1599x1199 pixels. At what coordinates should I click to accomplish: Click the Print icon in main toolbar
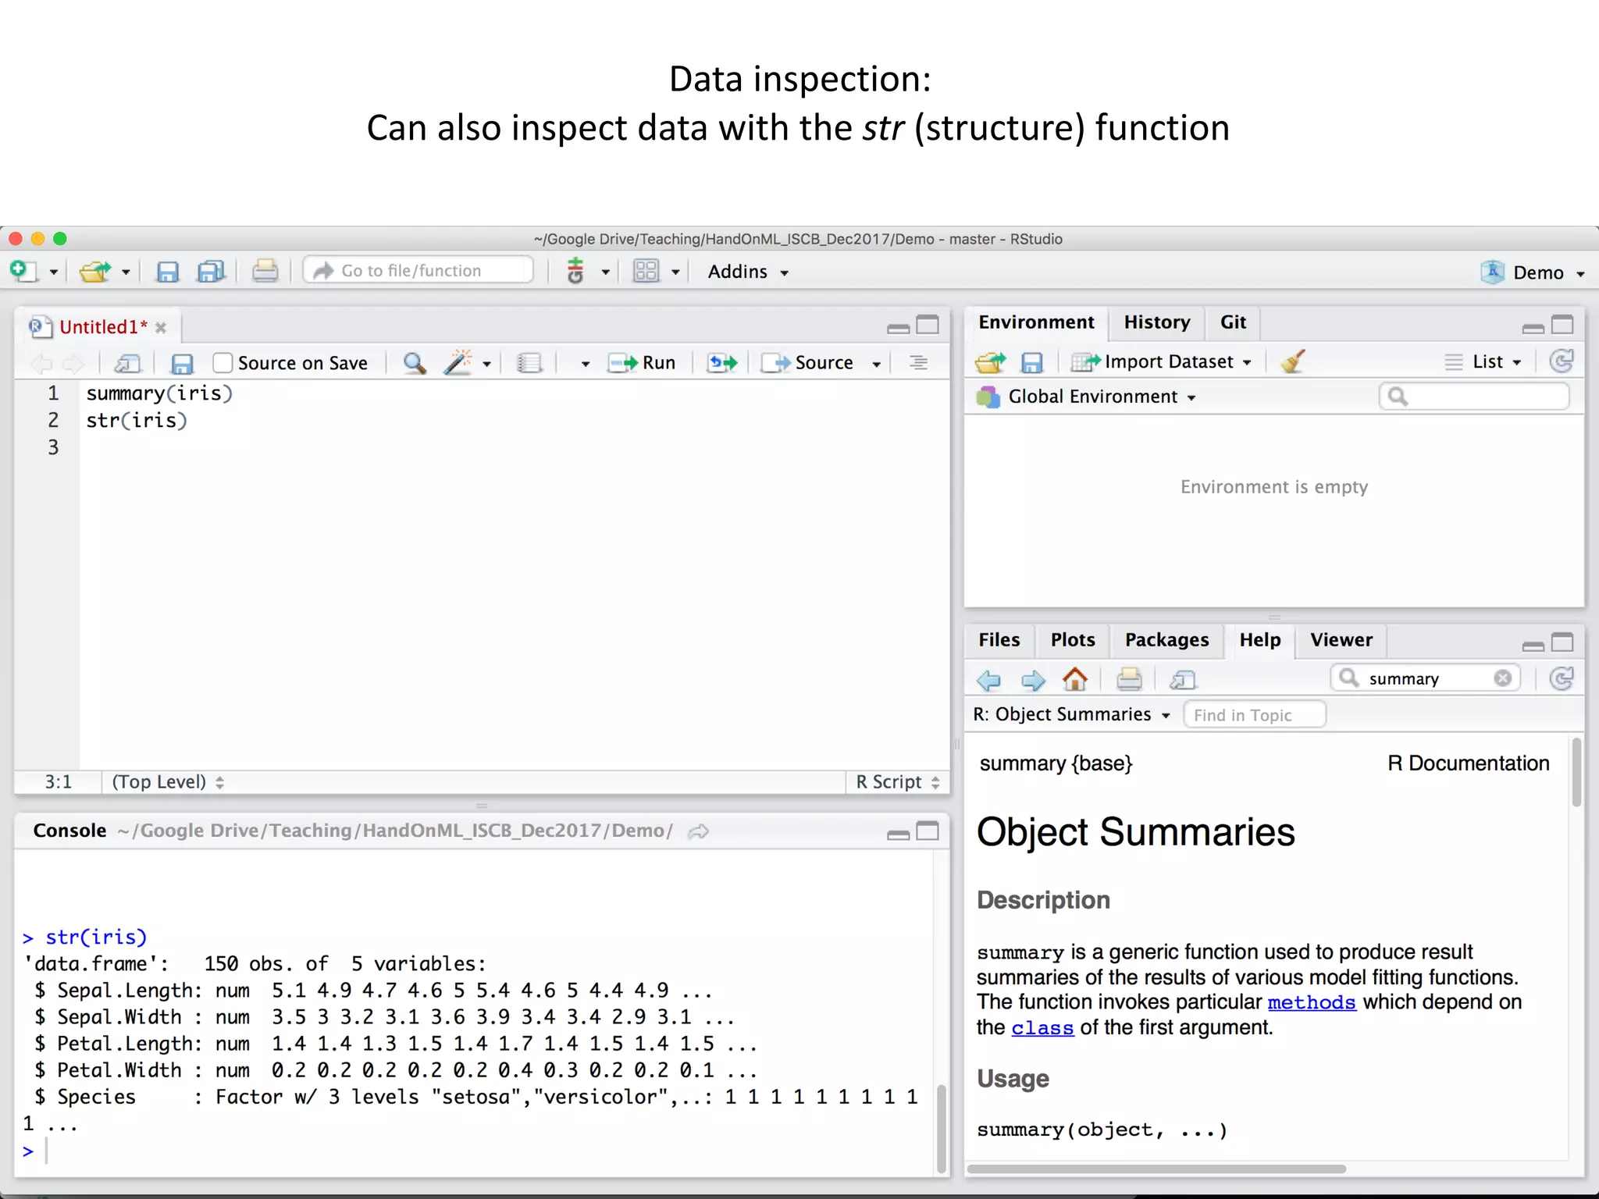265,271
